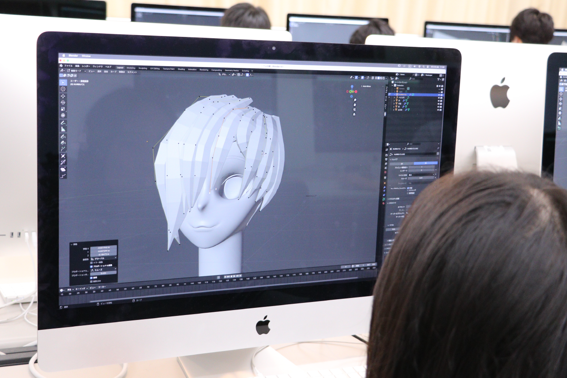The image size is (567, 378).
Task: Activate the 3D Cursor tool
Action: (63, 89)
